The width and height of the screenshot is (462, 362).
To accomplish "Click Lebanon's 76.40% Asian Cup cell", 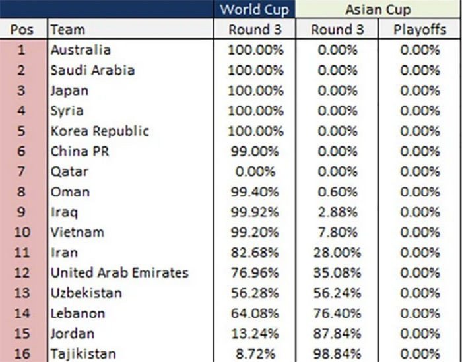I will [x=337, y=313].
